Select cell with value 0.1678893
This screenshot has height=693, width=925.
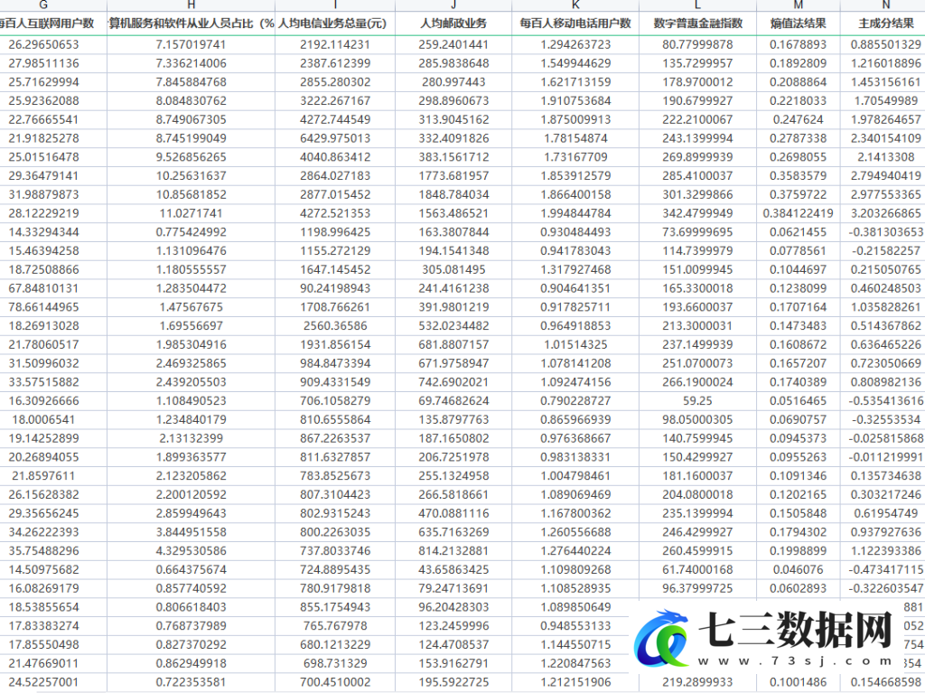[x=799, y=45]
